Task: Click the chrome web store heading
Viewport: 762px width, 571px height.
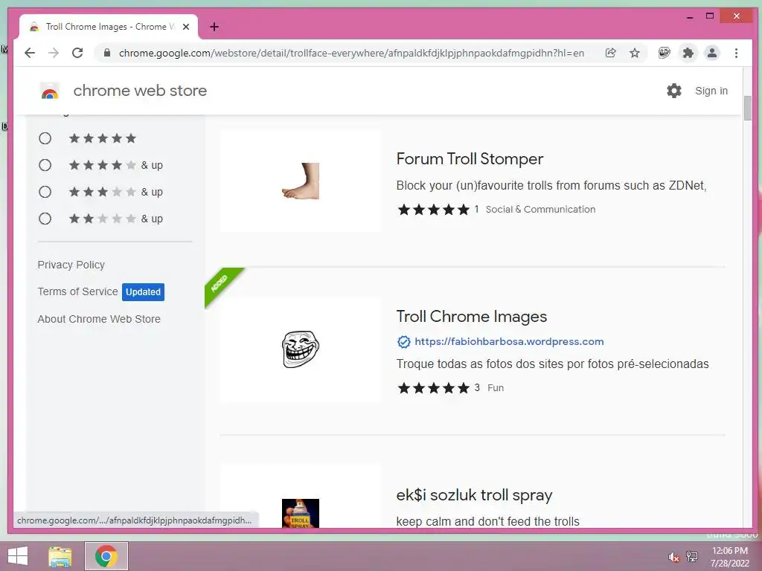Action: coord(140,91)
